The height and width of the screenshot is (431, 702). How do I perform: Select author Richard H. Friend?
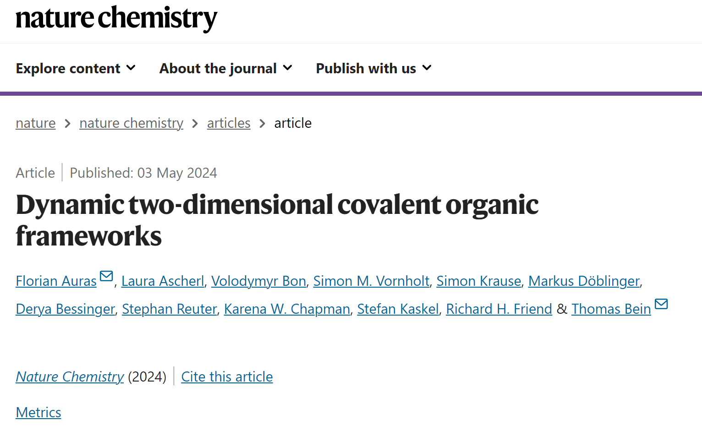point(499,309)
